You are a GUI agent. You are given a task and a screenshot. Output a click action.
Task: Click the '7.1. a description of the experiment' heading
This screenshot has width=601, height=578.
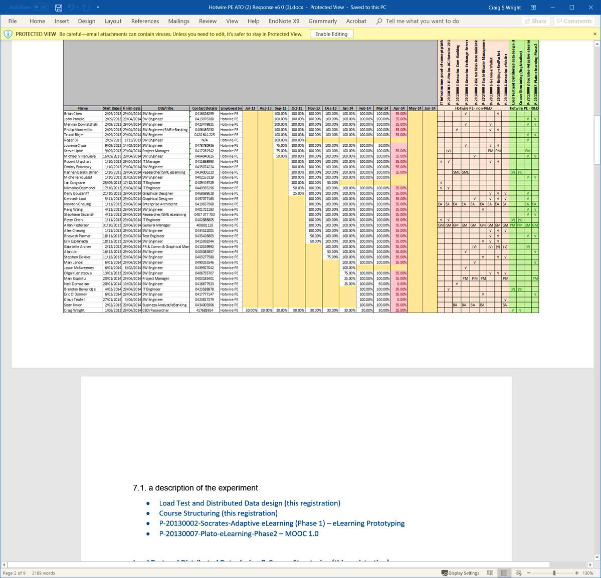pyautogui.click(x=195, y=488)
